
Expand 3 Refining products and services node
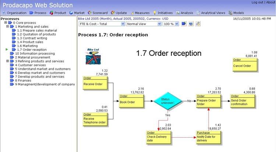(x=8, y=61)
